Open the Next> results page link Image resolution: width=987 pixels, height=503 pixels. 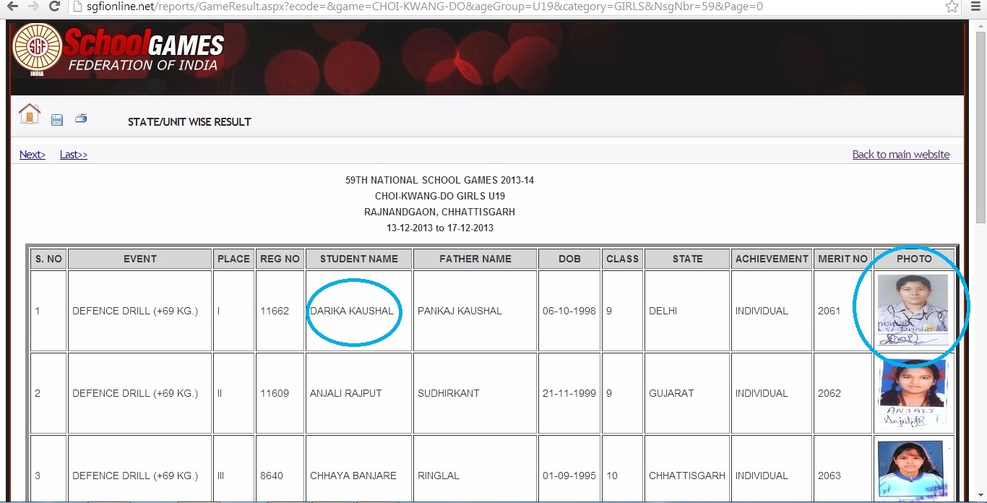33,155
